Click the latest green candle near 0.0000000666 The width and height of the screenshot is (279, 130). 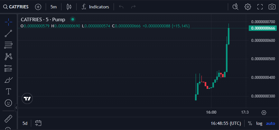coord(229,36)
